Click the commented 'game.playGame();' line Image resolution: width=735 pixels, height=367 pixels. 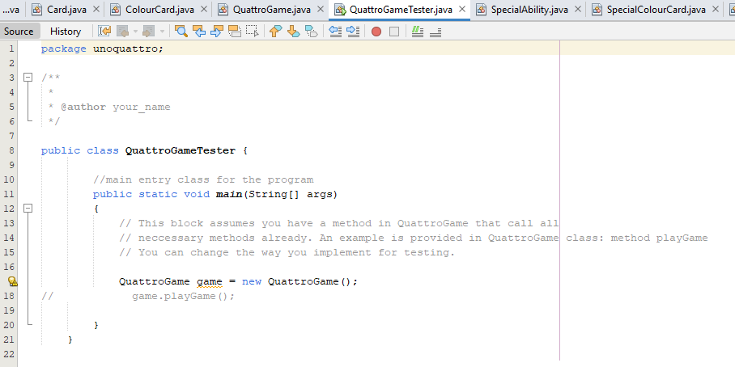point(183,297)
